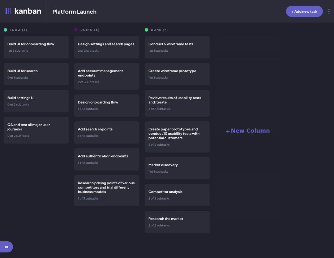Open QA and test all major journeys
Screen dimensions: 334x258
[36, 130]
